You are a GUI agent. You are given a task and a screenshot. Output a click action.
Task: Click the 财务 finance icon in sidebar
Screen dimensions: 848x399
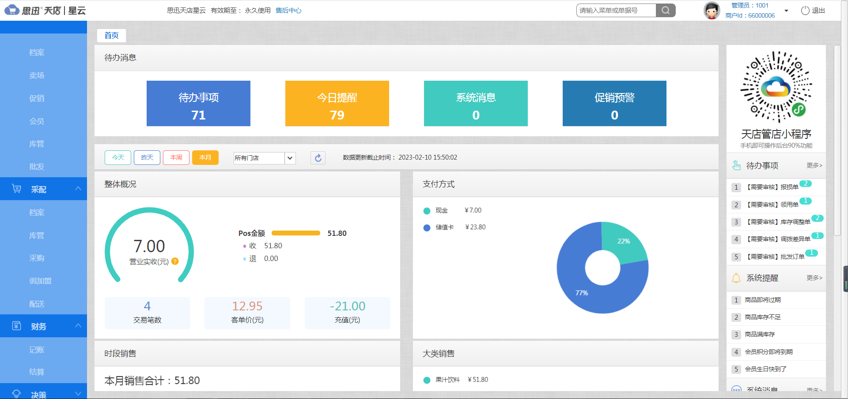(16, 326)
